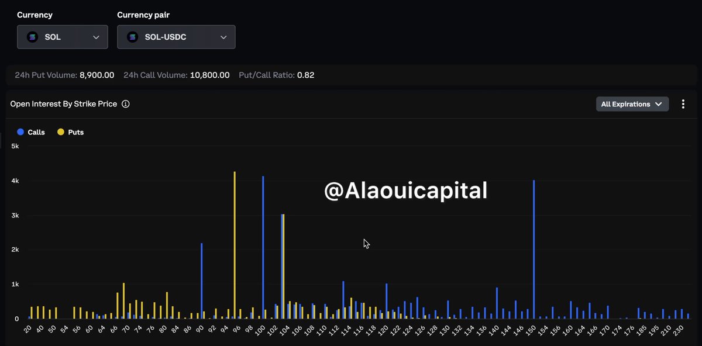This screenshot has height=346, width=702.
Task: Toggle the Calls series in legend
Action: [x=31, y=132]
